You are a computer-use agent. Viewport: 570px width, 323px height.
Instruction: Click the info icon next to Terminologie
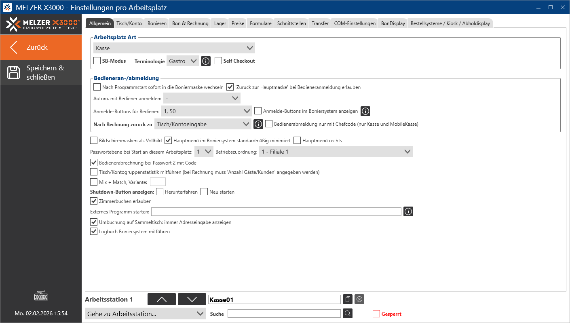[x=206, y=61]
